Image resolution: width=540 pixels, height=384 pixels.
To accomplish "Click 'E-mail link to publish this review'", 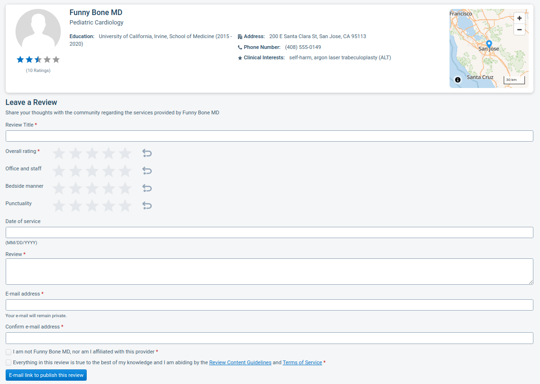I will pyautogui.click(x=46, y=375).
